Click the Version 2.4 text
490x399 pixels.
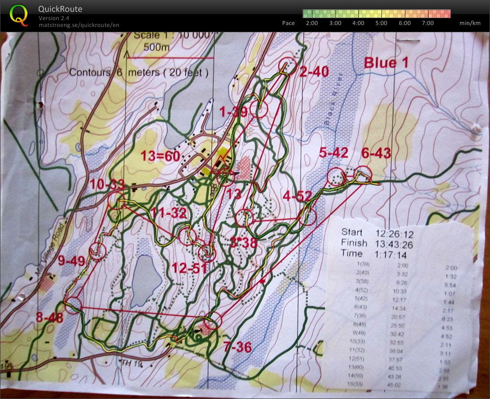[54, 18]
